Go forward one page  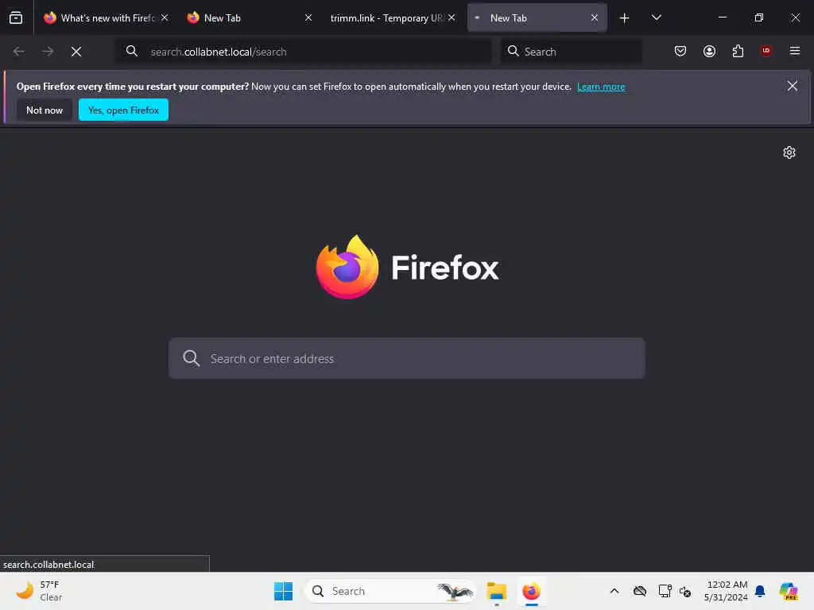point(47,52)
